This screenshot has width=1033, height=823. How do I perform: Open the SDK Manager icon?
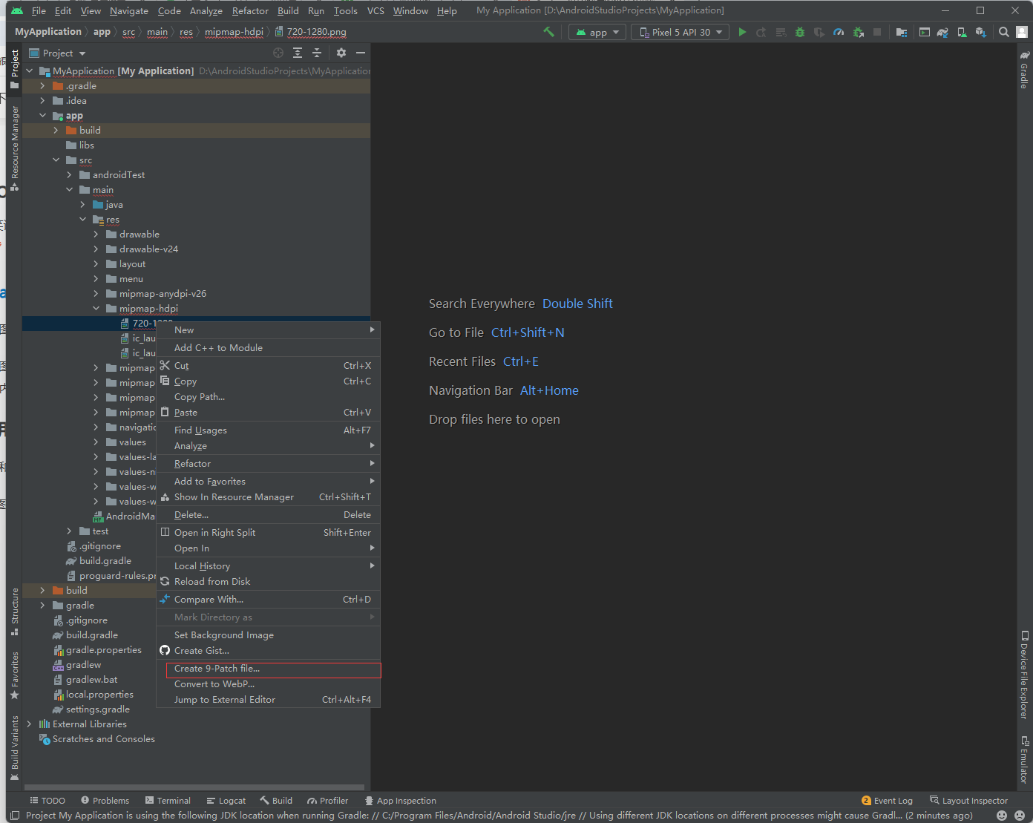tap(981, 32)
